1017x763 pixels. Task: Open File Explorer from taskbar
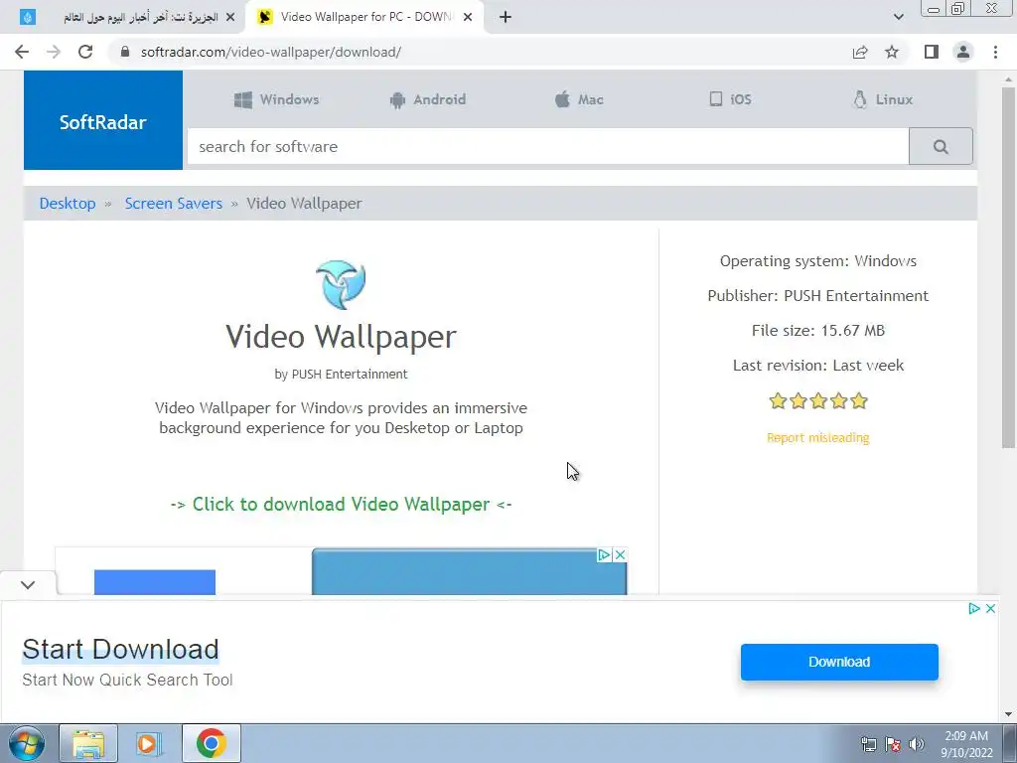pos(88,743)
